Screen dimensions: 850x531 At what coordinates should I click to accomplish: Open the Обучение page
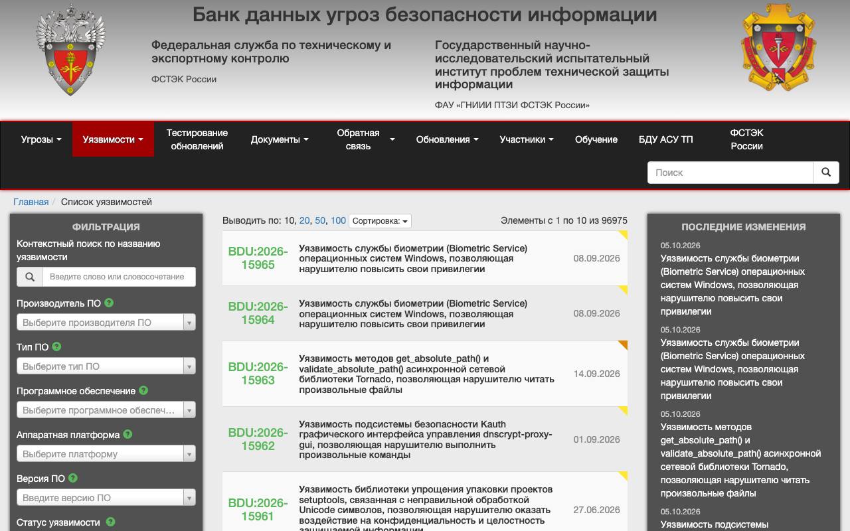pyautogui.click(x=596, y=139)
